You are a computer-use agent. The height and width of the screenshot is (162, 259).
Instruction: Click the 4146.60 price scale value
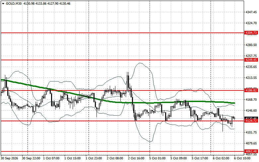251,111
